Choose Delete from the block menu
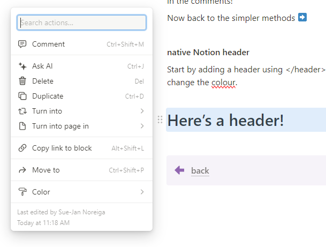This screenshot has width=326, height=247. [81, 81]
